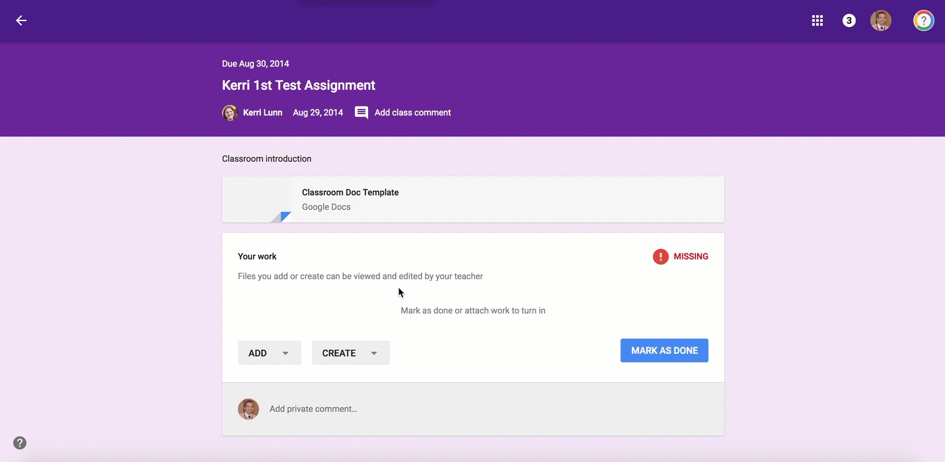This screenshot has height=462, width=945.
Task: Open the notifications badge showing 3
Action: click(x=849, y=20)
